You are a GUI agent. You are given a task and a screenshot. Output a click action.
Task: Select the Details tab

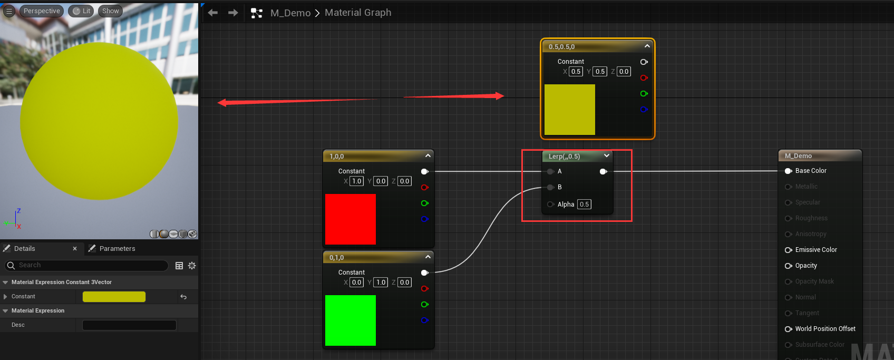[x=24, y=249]
